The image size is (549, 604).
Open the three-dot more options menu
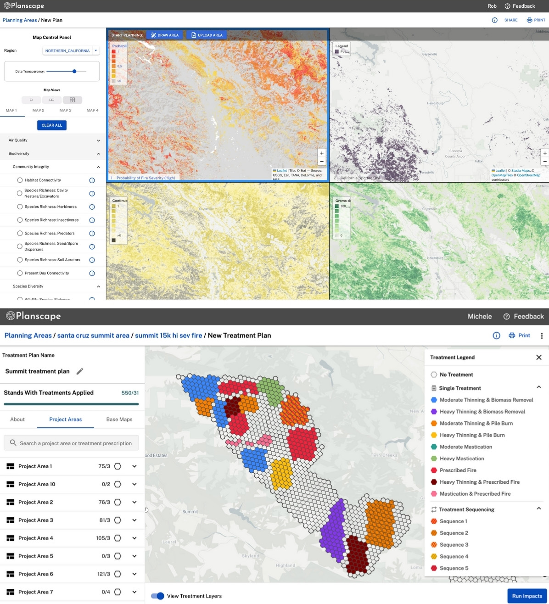pyautogui.click(x=542, y=336)
